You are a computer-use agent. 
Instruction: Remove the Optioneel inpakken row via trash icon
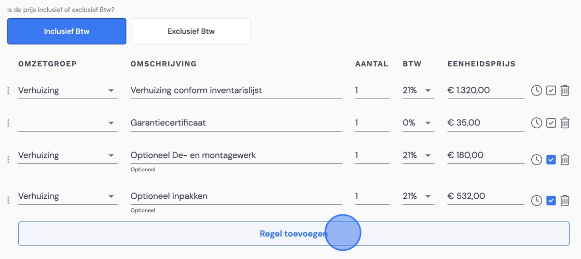pos(565,200)
